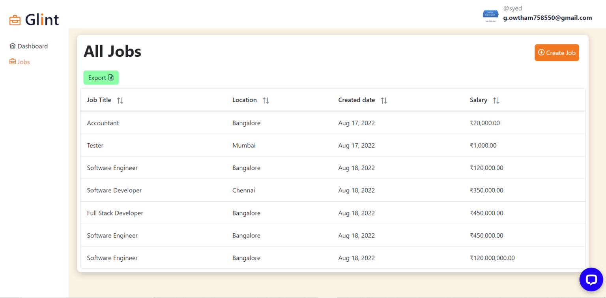The width and height of the screenshot is (606, 298).
Task: Click the ₹120,000,000.00 salary cell
Action: (x=492, y=258)
